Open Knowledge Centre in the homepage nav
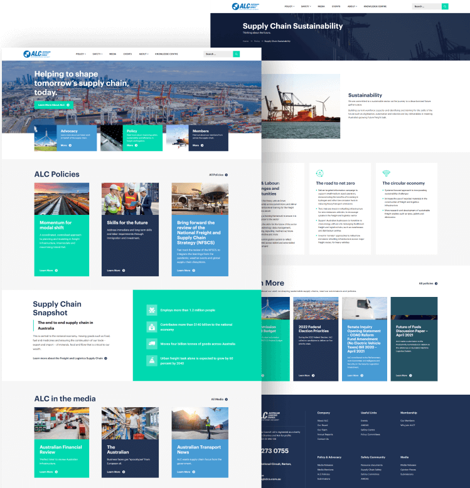Screen dimensions: 470x488 pos(166,54)
